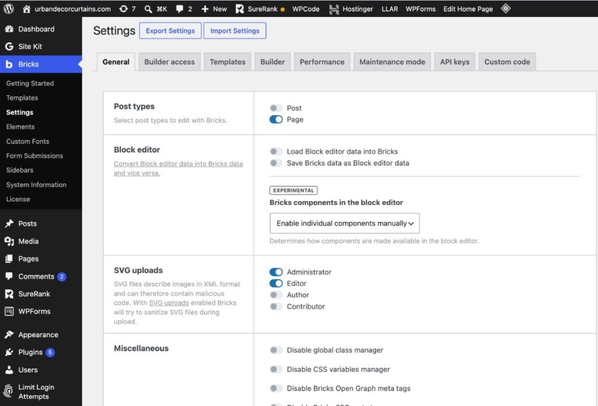Click the Media icon in sidebar
Screen dimensions: 598x406
click(x=9, y=241)
